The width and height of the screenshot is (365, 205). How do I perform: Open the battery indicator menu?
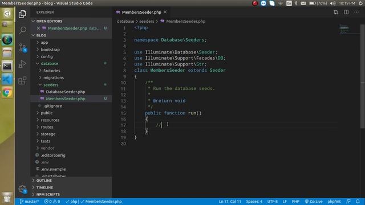pyautogui.click(x=318, y=3)
